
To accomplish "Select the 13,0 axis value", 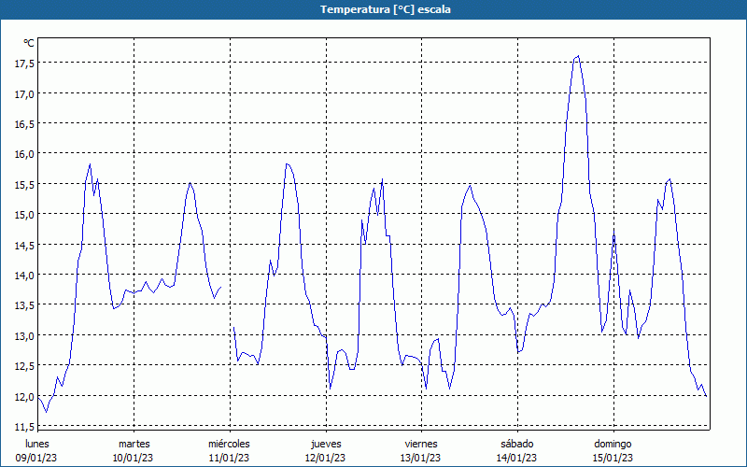I will click(24, 336).
